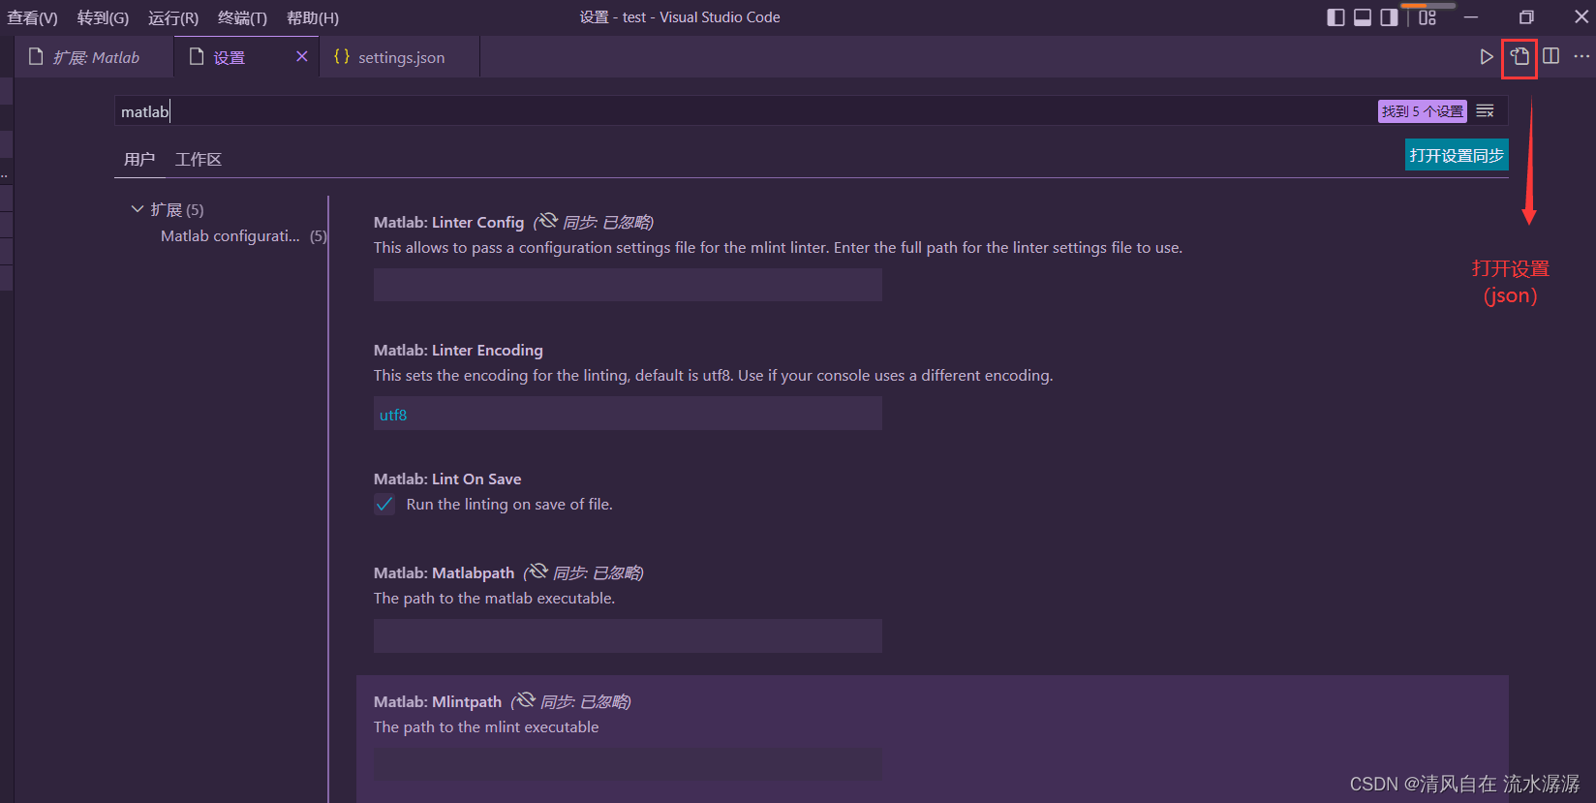Toggle the bottom panel layout icon
The height and width of the screenshot is (803, 1596).
[x=1363, y=17]
